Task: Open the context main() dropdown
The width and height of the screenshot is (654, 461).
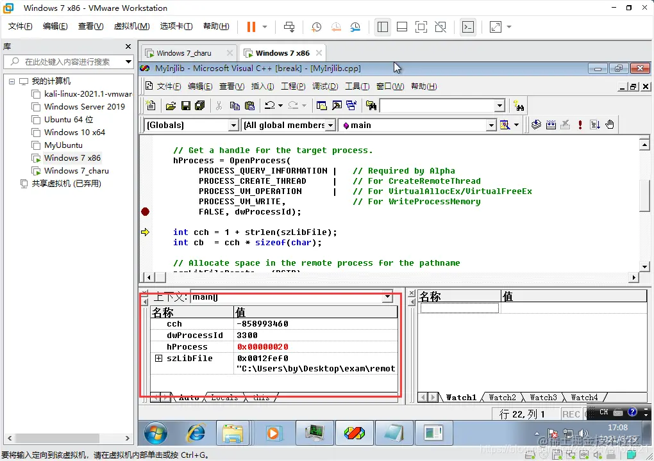Action: pyautogui.click(x=387, y=297)
